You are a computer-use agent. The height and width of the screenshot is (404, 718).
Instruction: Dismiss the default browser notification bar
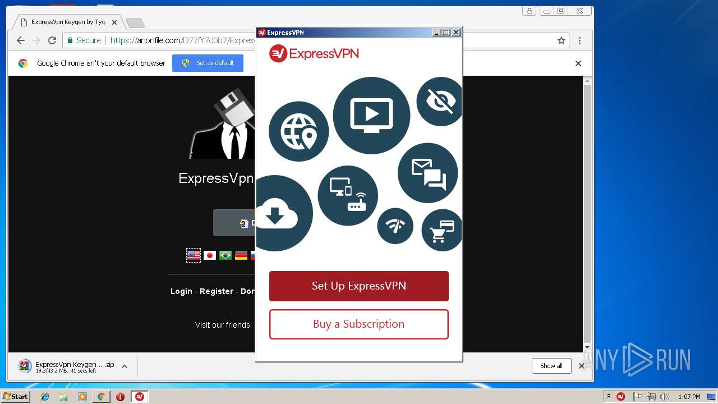click(x=578, y=63)
